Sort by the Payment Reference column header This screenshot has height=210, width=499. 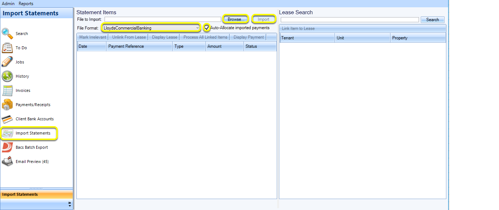click(139, 46)
